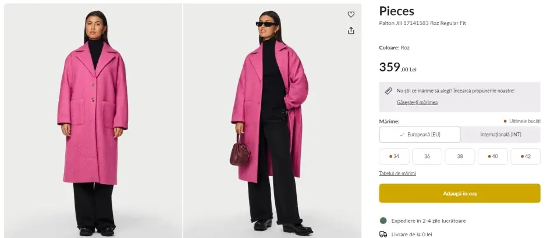This screenshot has width=547, height=238.
Task: Select the Europeană (EU) size system
Action: click(420, 135)
